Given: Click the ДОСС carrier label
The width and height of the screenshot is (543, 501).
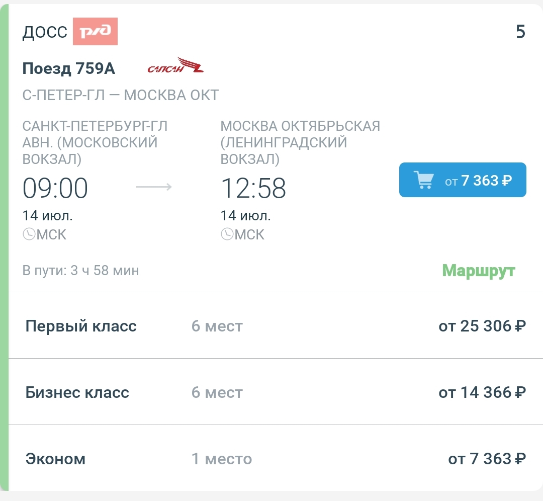Looking at the screenshot, I should [45, 32].
